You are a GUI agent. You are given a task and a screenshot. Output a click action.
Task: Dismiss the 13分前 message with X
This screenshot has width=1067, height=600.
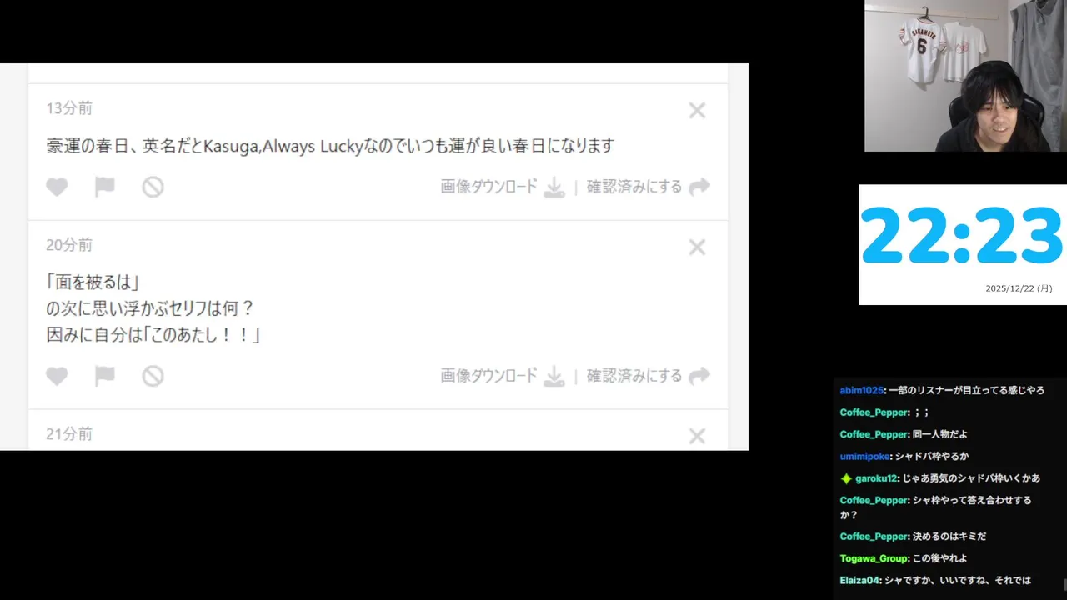(697, 110)
